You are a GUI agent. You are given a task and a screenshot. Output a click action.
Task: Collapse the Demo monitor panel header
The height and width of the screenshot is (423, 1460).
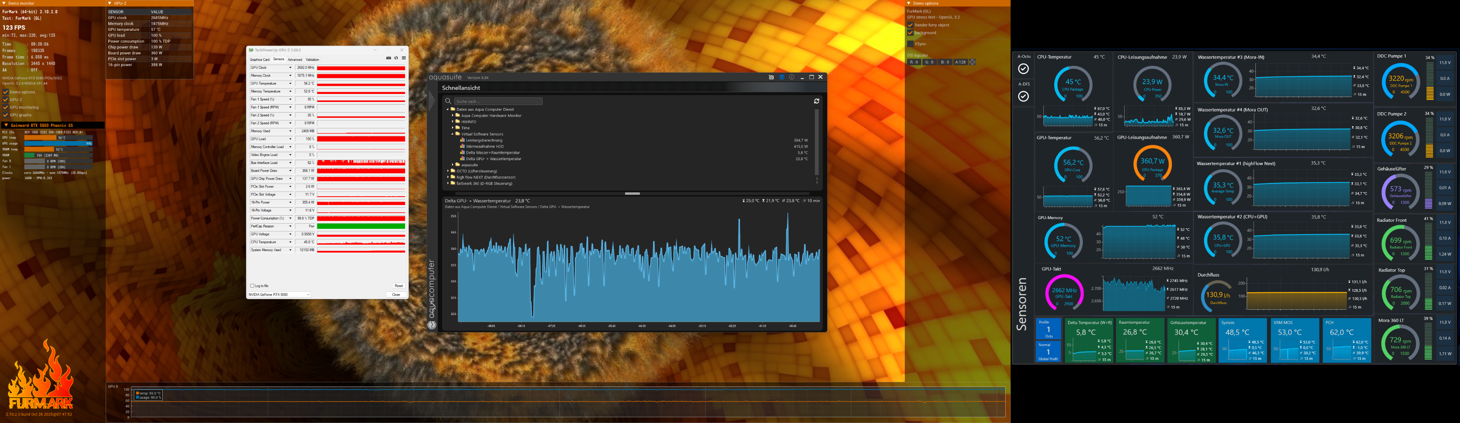[5, 3]
